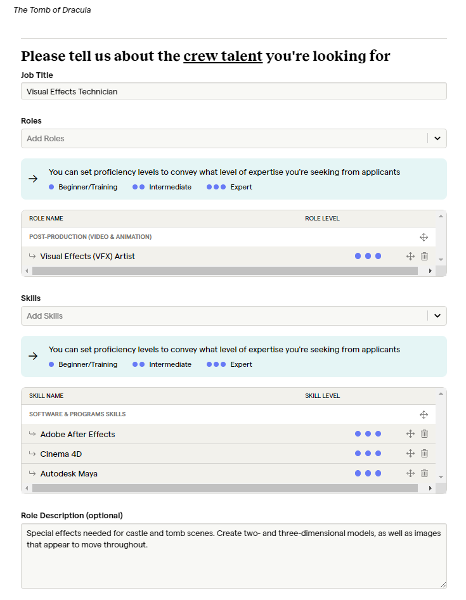
Task: Click inside the Role Description text area
Action: point(234,556)
